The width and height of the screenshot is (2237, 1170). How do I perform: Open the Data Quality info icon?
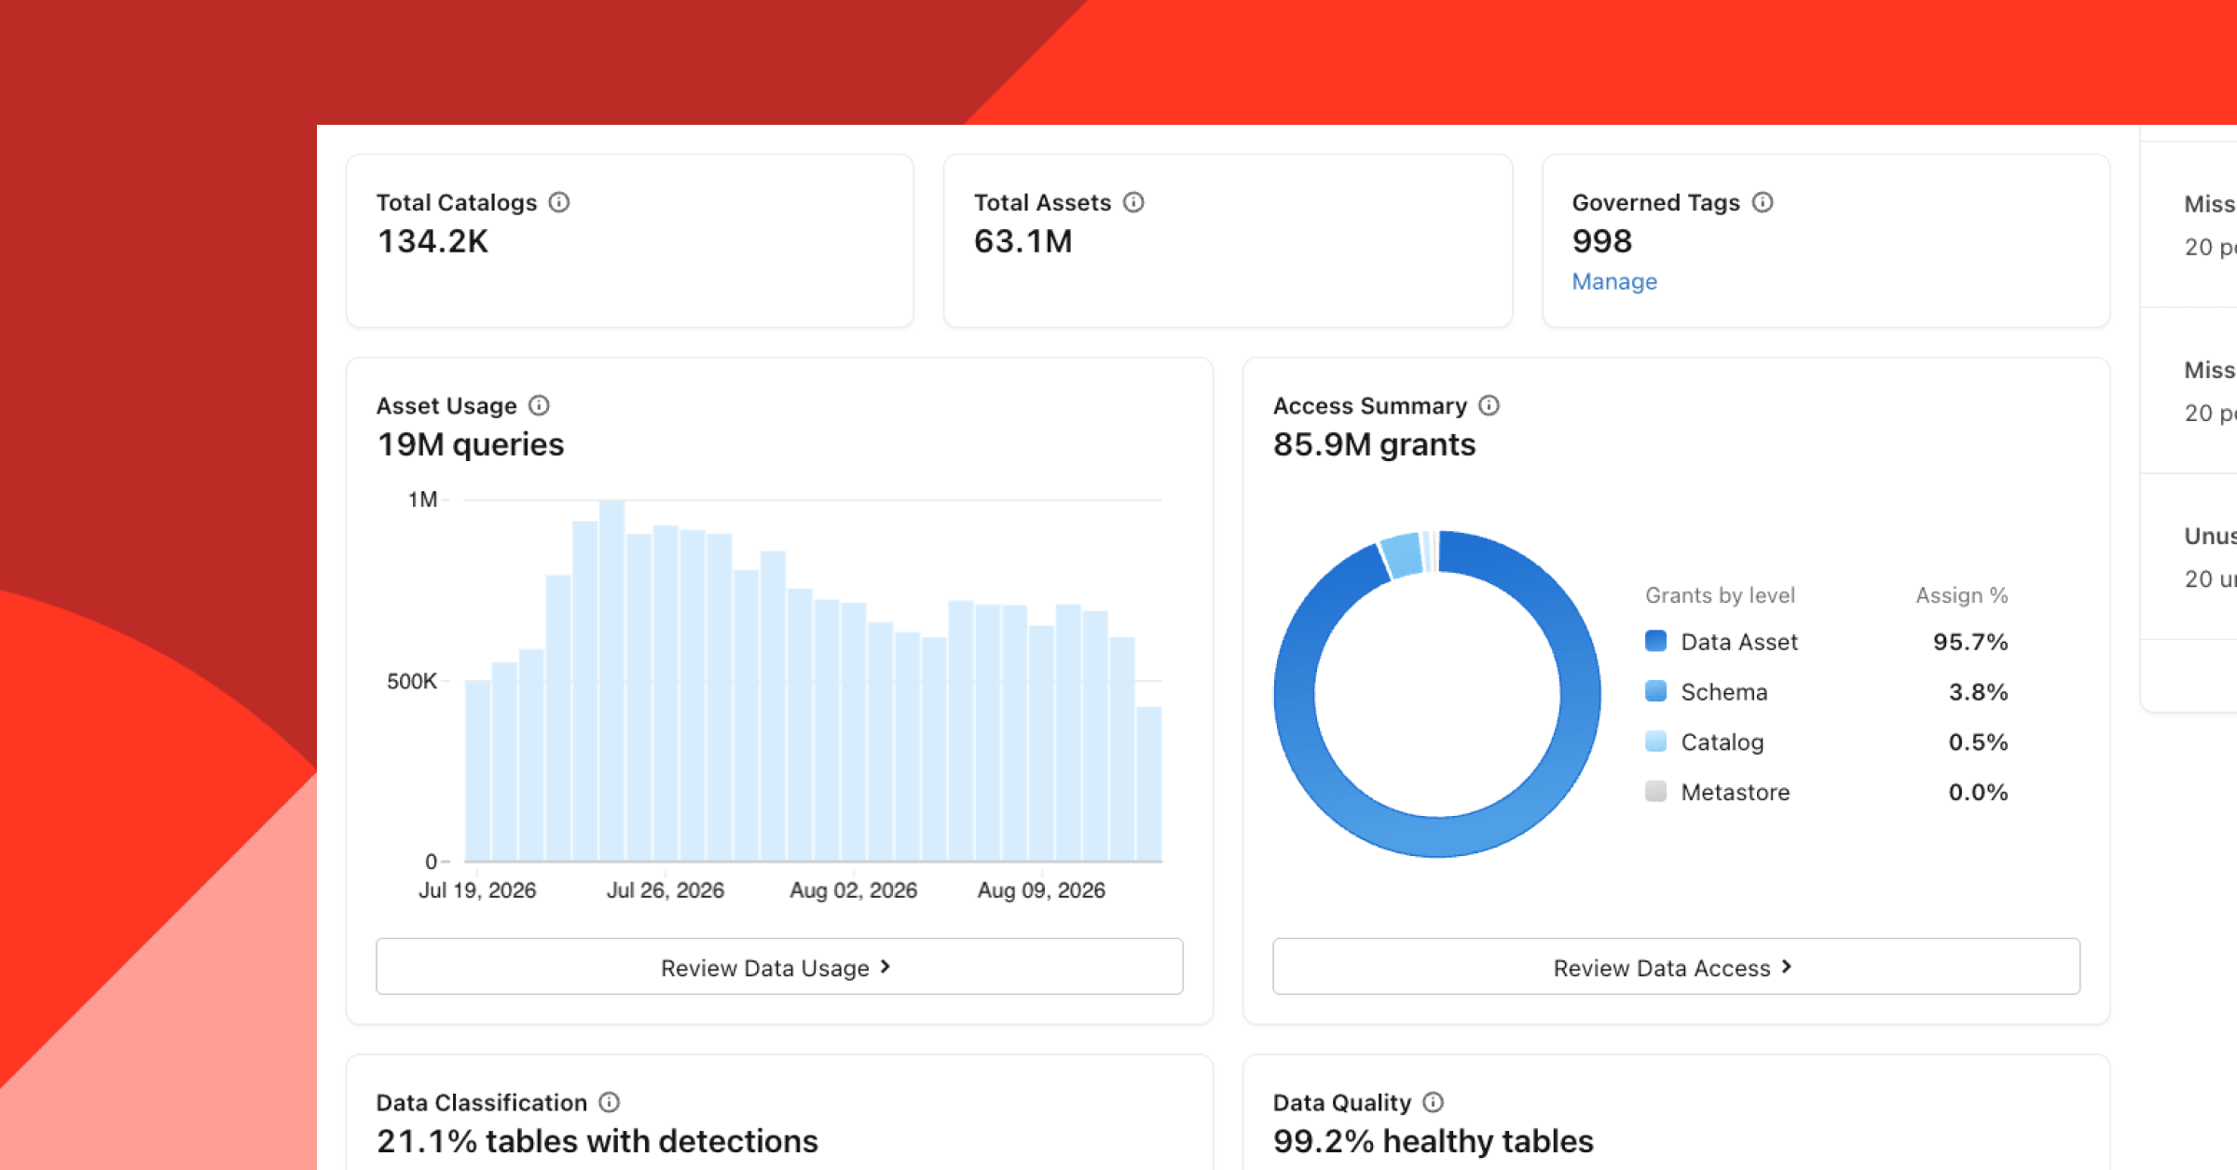[1434, 1102]
